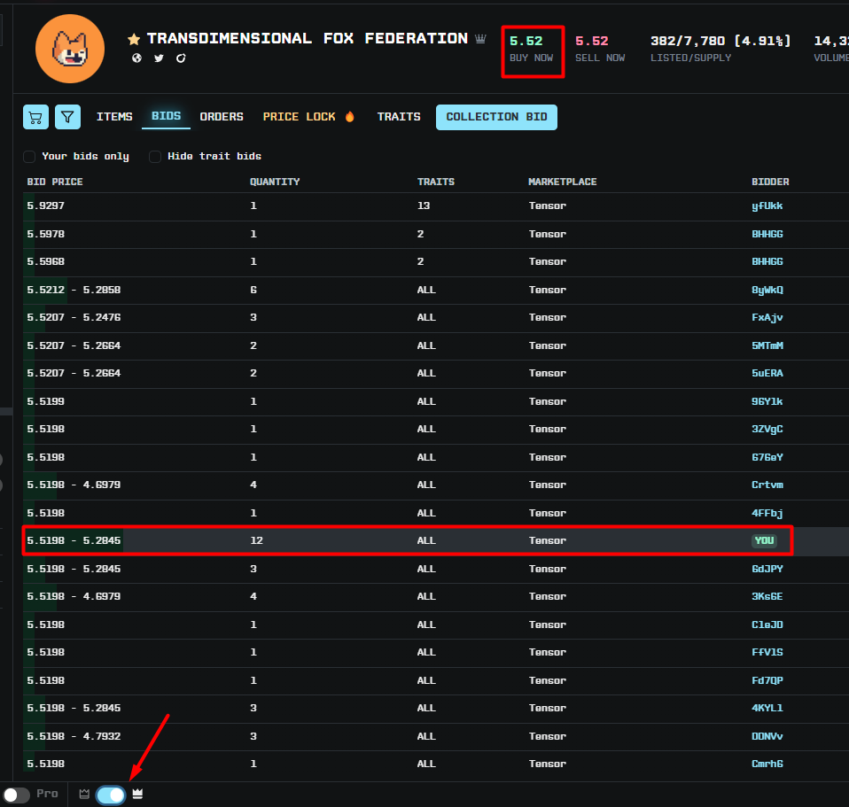849x807 pixels.
Task: Click the third social icon after Twitter
Action: [x=181, y=58]
